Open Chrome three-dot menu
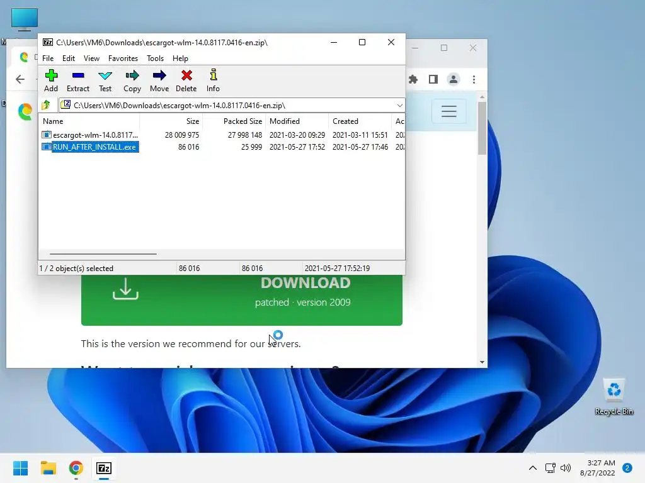645x483 pixels. pyautogui.click(x=474, y=79)
